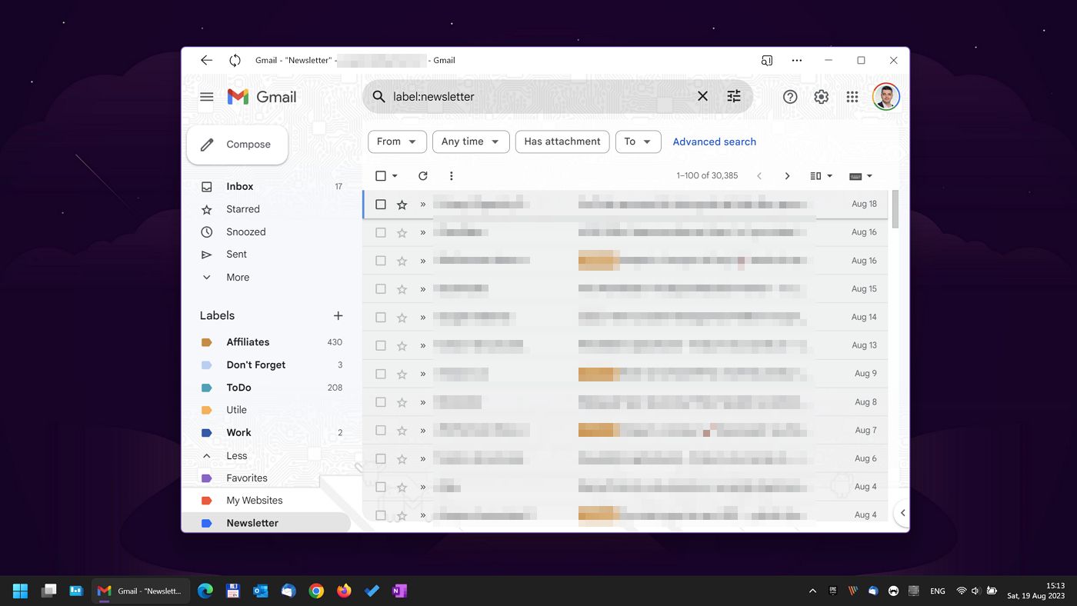
Task: Open the 'Any time' filter dropdown
Action: 470,142
